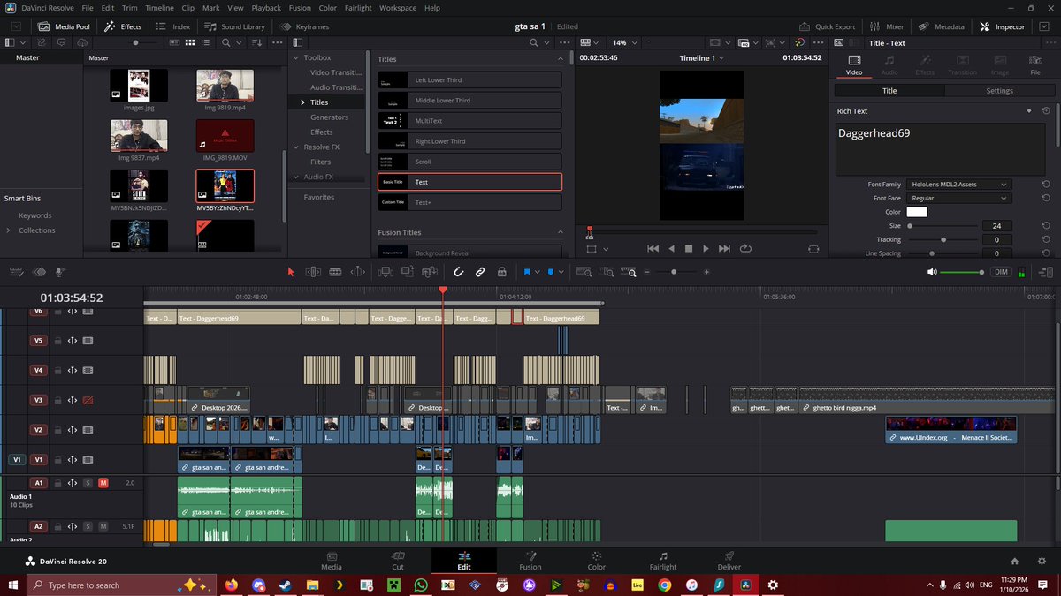Click the Rich Text field in the Inspector

click(x=939, y=148)
